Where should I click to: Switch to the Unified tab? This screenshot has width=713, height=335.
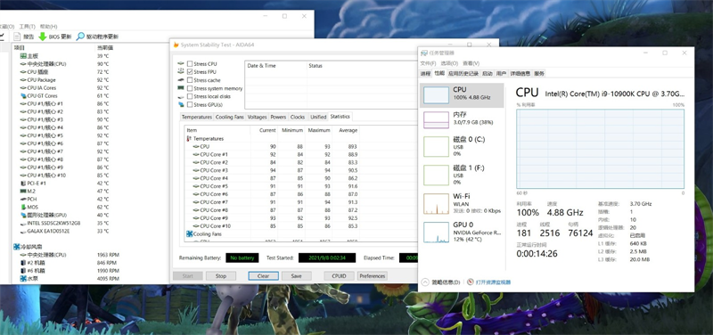tap(318, 117)
